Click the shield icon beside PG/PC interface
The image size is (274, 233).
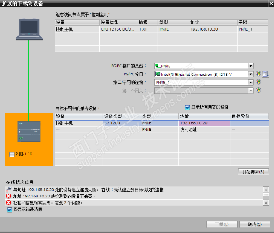pyautogui.click(x=258, y=74)
